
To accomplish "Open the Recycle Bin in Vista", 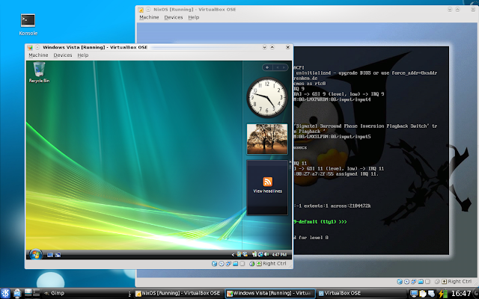I will point(39,73).
